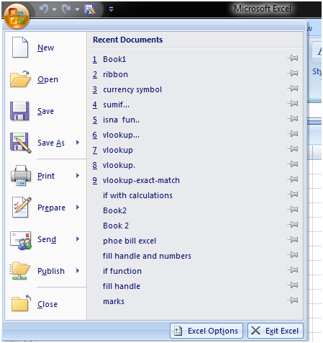Screen dimensions: 323x343
Task: Toggle pin for vlookup... (item 6)
Action: pos(293,134)
